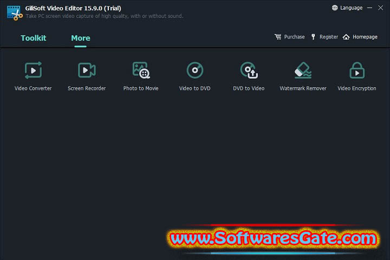Viewport: 390px width, 260px height.
Task: Click the Watermark Remover label
Action: [x=303, y=88]
